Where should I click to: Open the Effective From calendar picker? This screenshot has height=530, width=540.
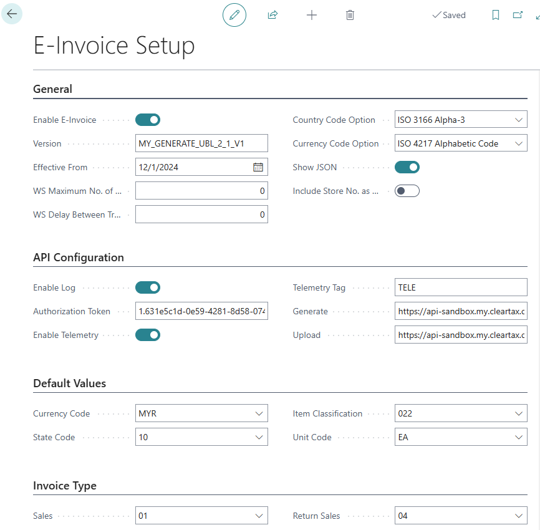258,167
